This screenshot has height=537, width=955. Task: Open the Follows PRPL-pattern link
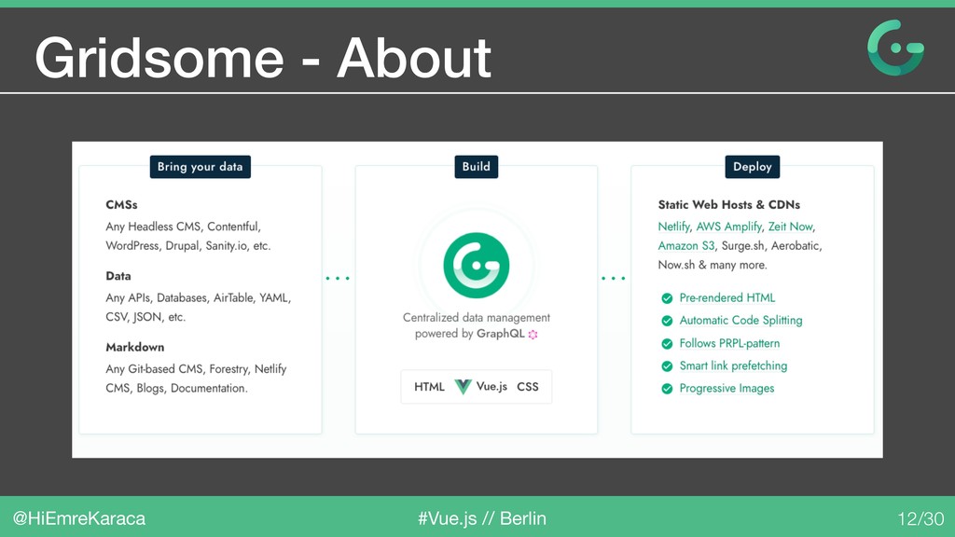coord(729,343)
